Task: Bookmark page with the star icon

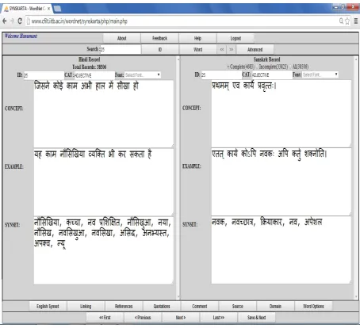Action: 347,21
